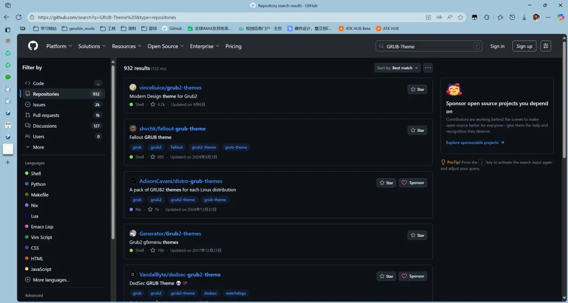
Task: Expand the Platform dropdown menu
Action: (x=59, y=46)
